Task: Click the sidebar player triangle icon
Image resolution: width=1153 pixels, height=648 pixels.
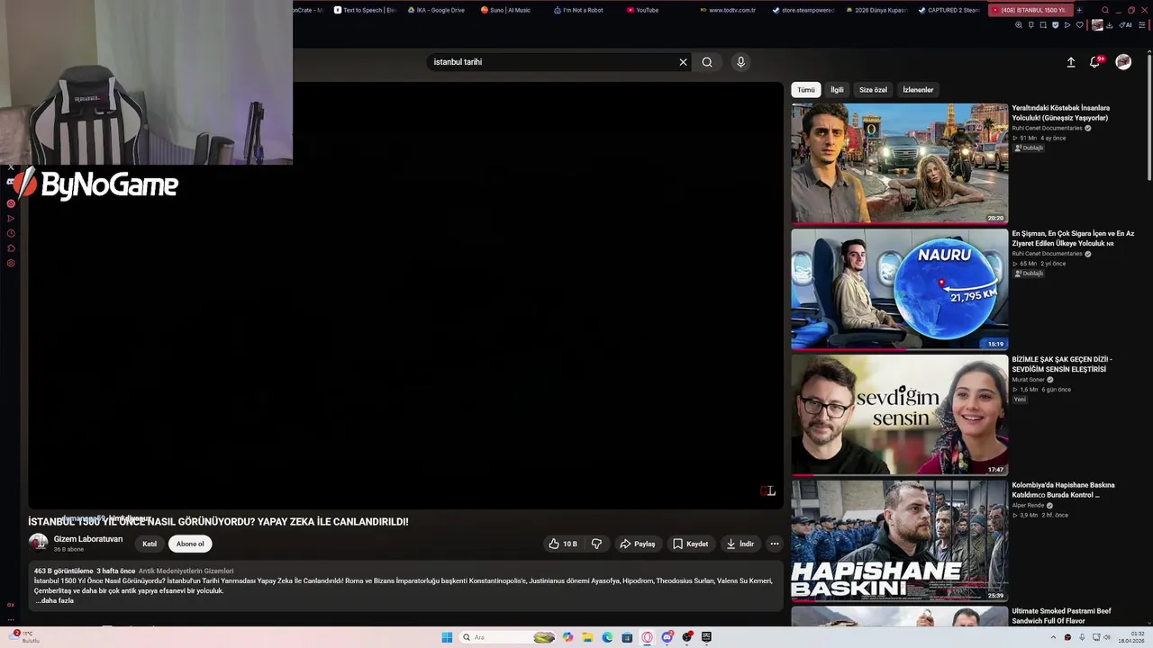Action: (11, 219)
